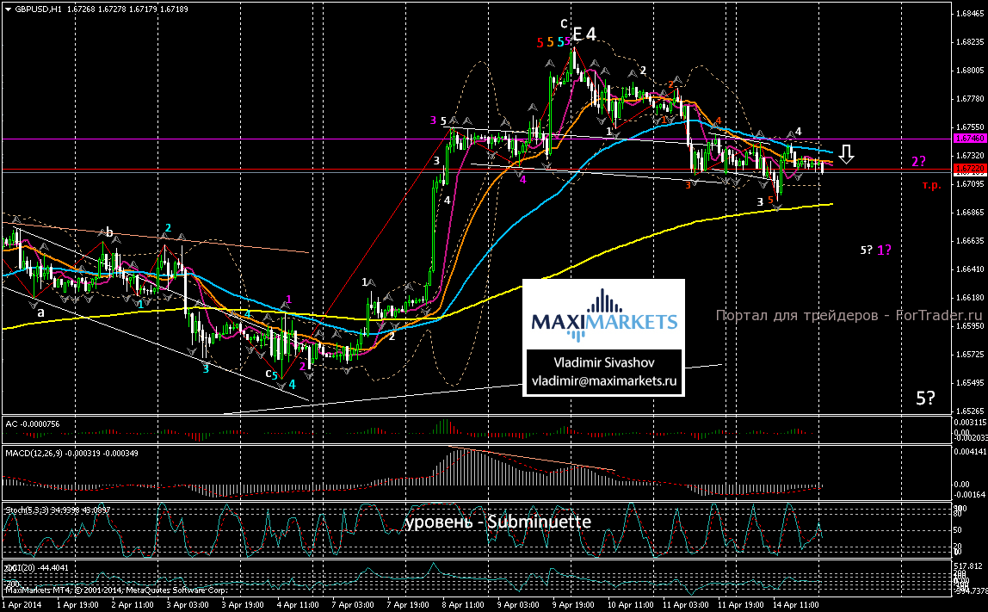988x612 pixels.
Task: Click the small triangle beside GBPUSD,H1 title
Action: (x=8, y=9)
